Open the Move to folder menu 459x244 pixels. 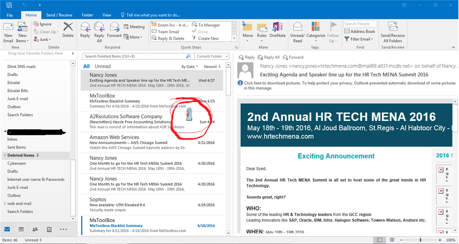[247, 32]
